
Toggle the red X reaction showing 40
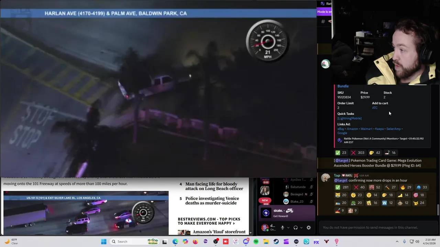pos(359,187)
